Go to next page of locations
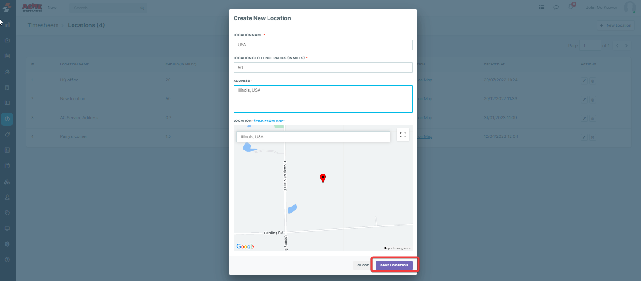This screenshot has width=641, height=281. 627,46
